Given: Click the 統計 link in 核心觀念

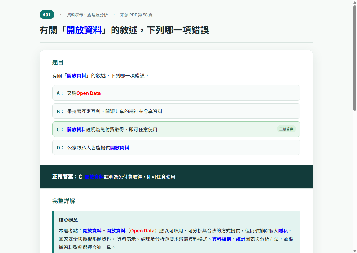Looking at the screenshot, I should pos(241,239).
